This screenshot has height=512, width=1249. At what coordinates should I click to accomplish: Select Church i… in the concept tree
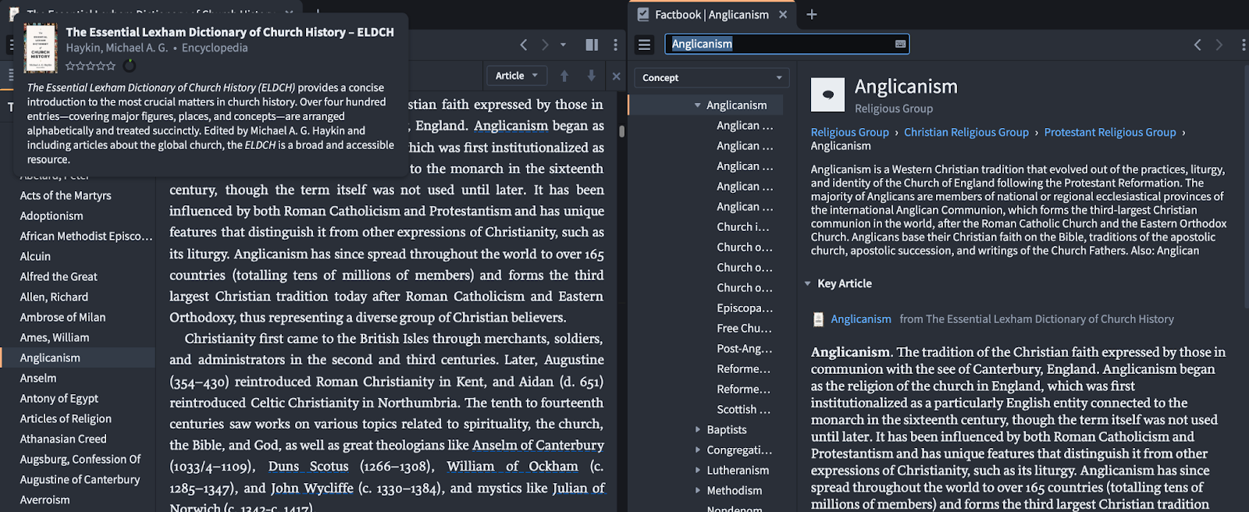click(743, 226)
